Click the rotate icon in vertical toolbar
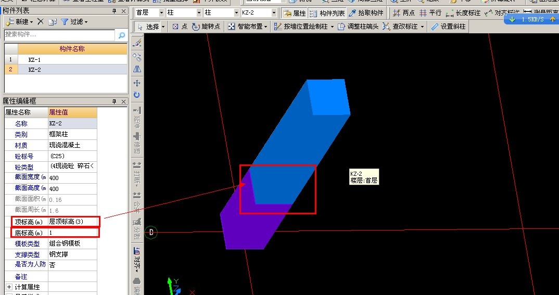 137,95
